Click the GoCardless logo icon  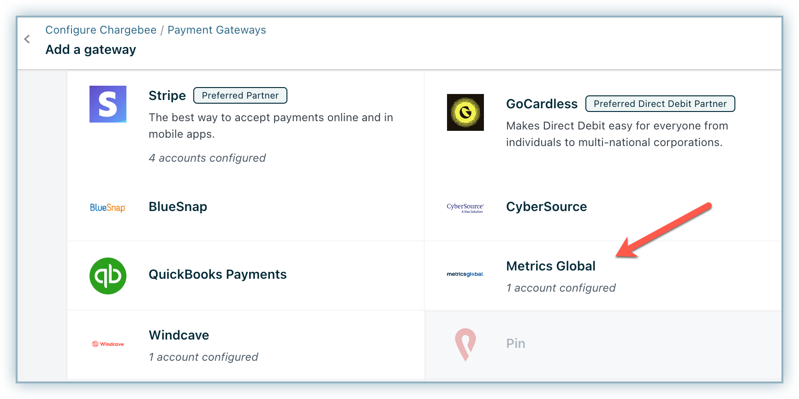click(465, 112)
